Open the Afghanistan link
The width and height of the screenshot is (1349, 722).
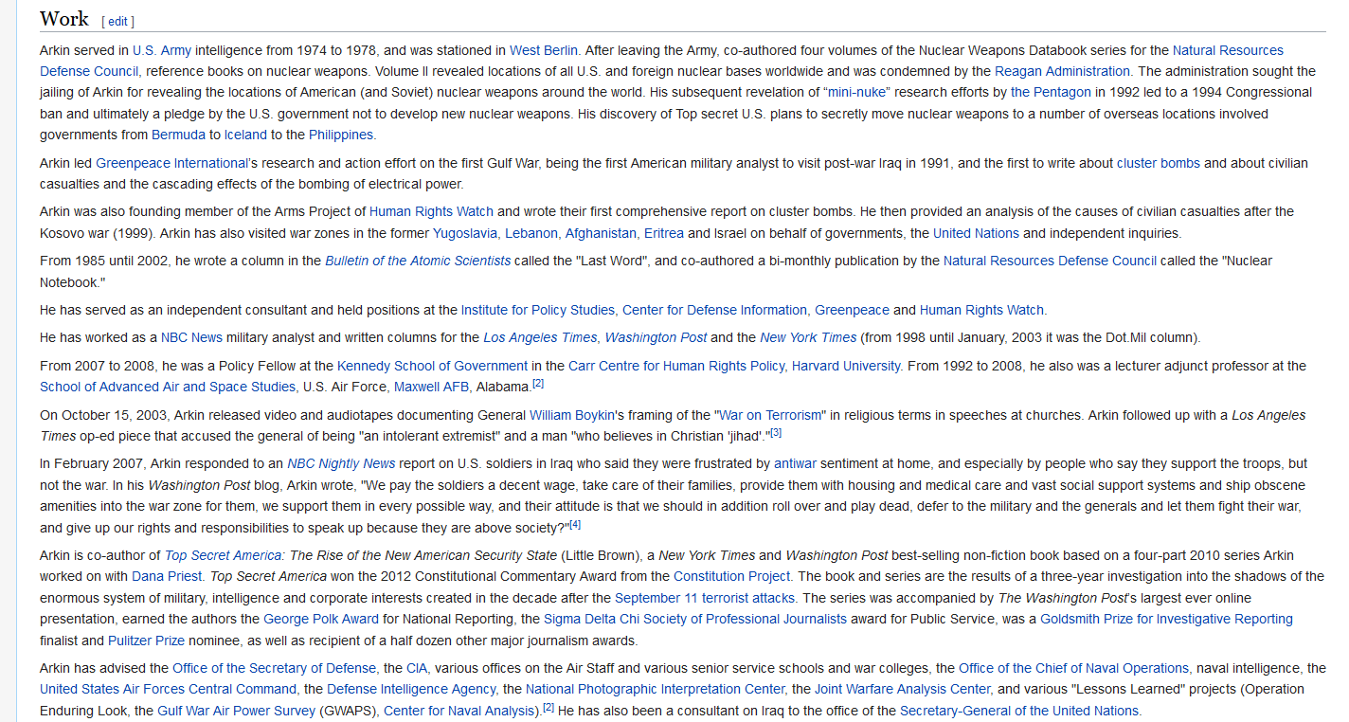point(602,233)
